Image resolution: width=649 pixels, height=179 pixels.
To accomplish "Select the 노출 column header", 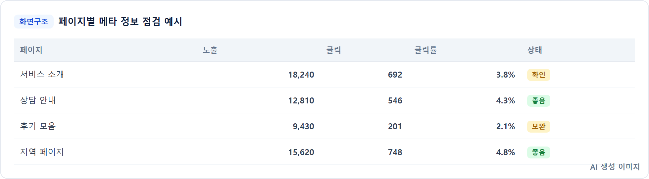I will (x=210, y=50).
